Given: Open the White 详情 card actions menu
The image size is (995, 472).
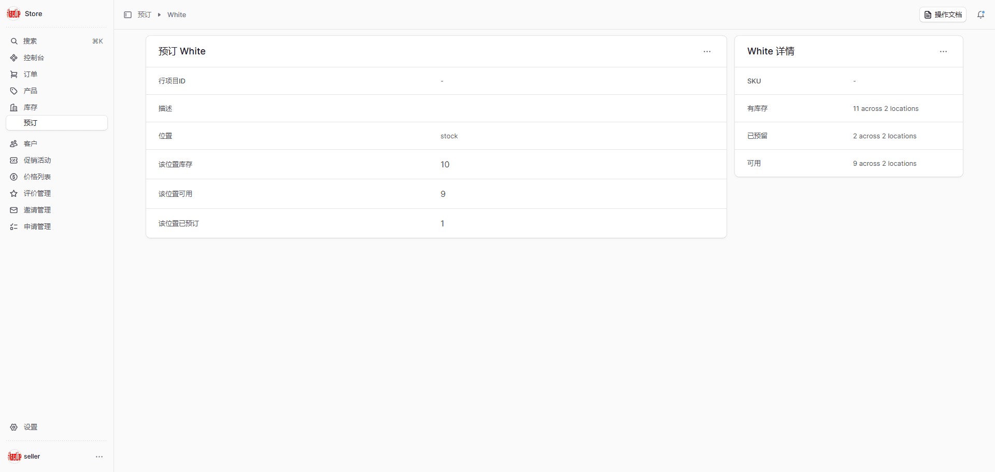Looking at the screenshot, I should click(943, 52).
